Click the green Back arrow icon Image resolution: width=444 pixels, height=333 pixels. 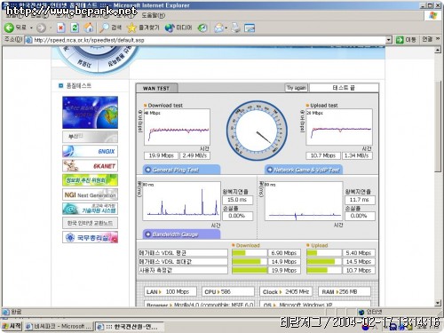point(9,28)
